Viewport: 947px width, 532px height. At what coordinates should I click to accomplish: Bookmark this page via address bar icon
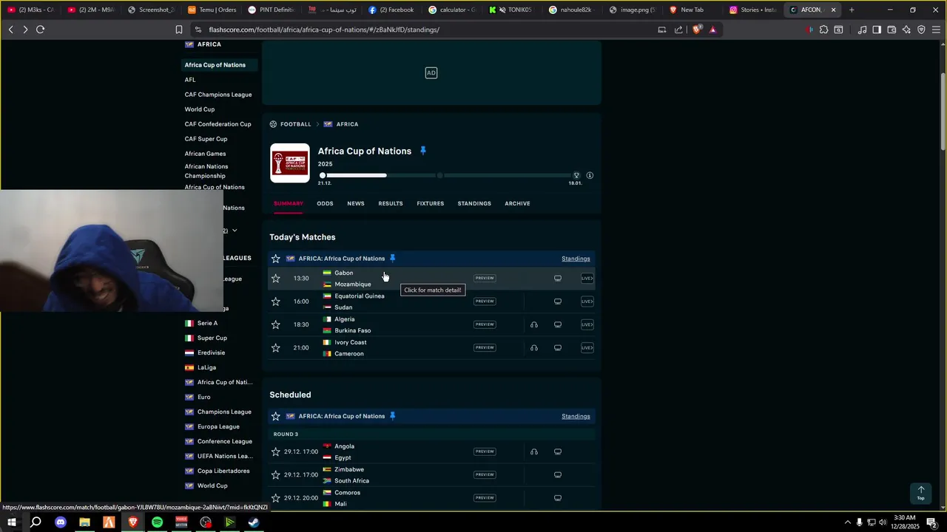(178, 30)
